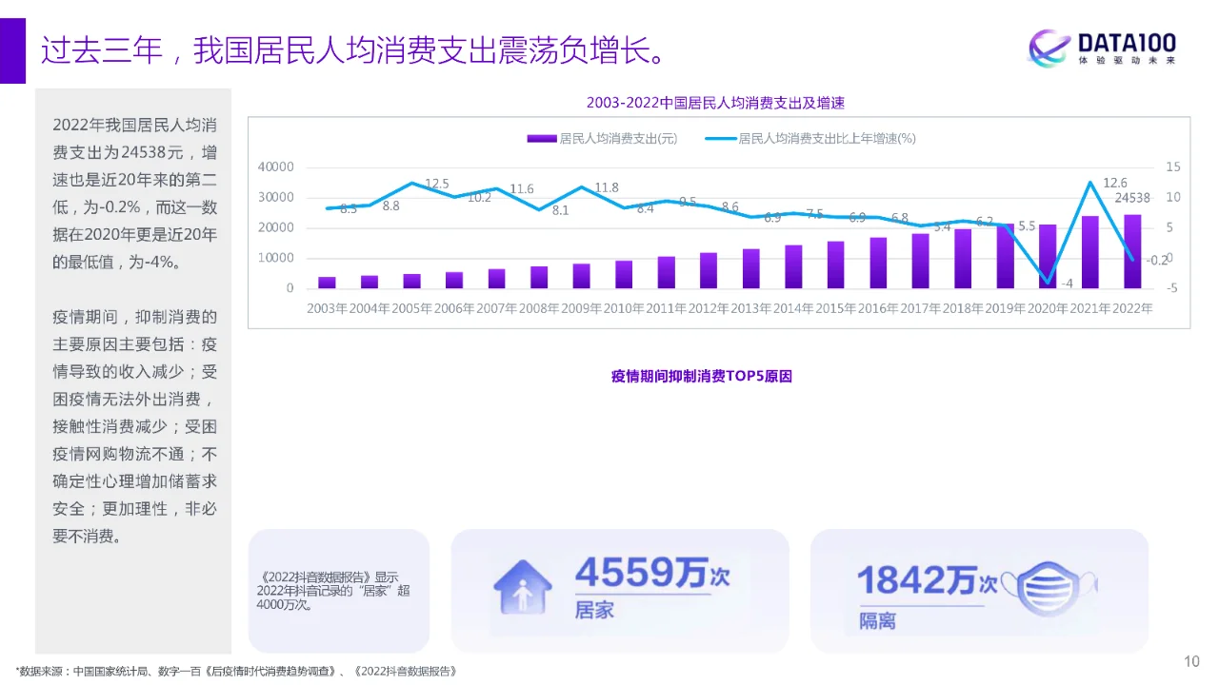This screenshot has width=1219, height=685.
Task: Click the data source footnote 数据来源
Action: coord(238,671)
